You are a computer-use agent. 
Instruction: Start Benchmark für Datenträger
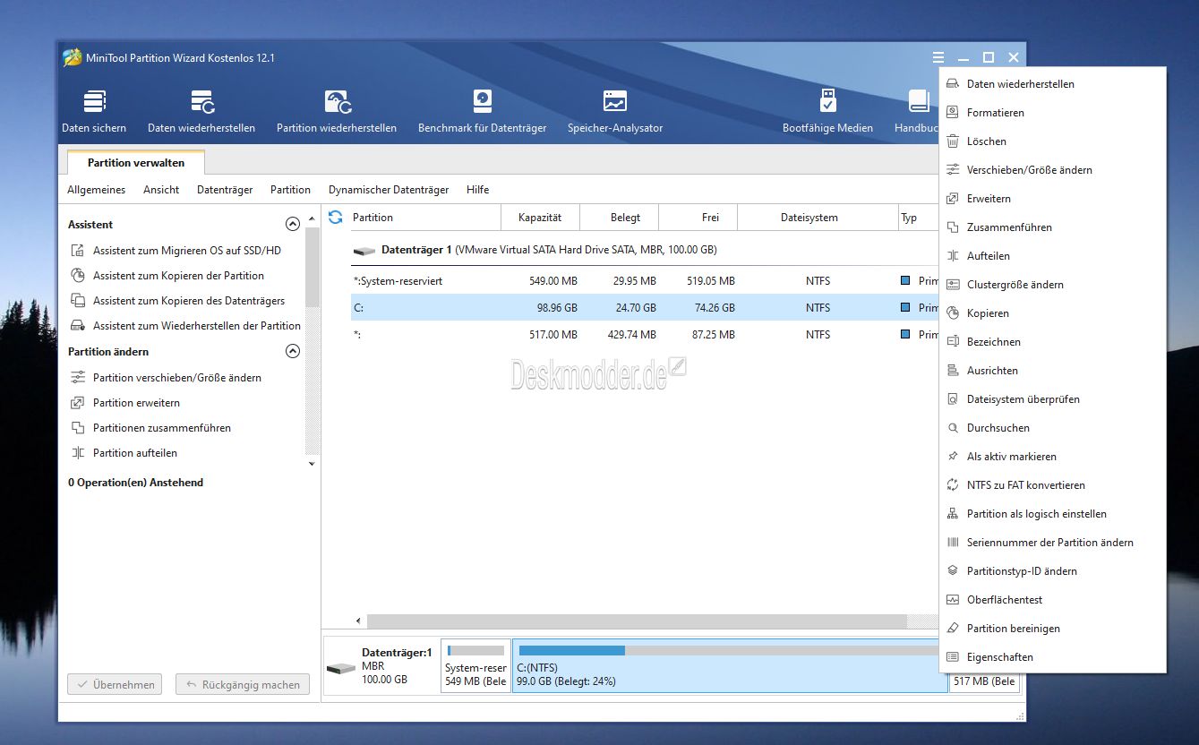click(482, 111)
